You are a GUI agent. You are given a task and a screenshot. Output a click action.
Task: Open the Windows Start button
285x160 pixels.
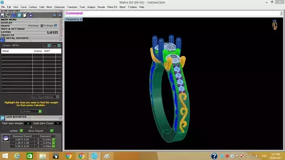pos(5,156)
